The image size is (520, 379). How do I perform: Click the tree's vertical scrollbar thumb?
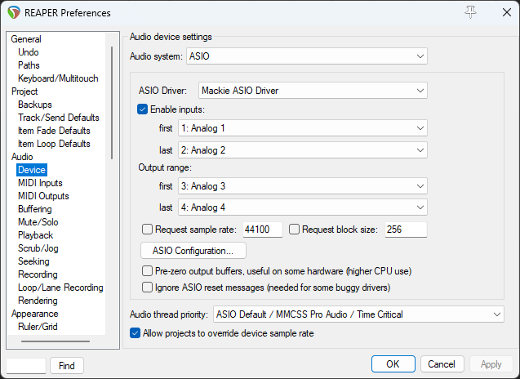(x=112, y=103)
